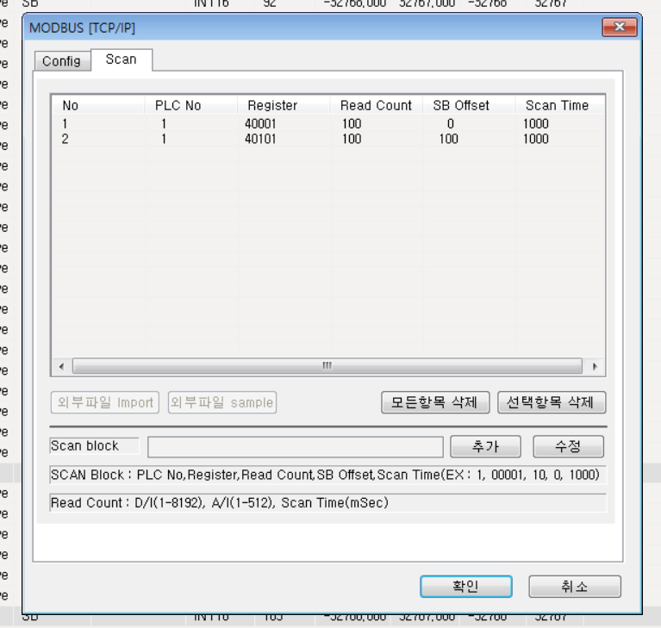This screenshot has width=661, height=628.
Task: Click PLC No value 1 in row 1
Action: tap(164, 124)
